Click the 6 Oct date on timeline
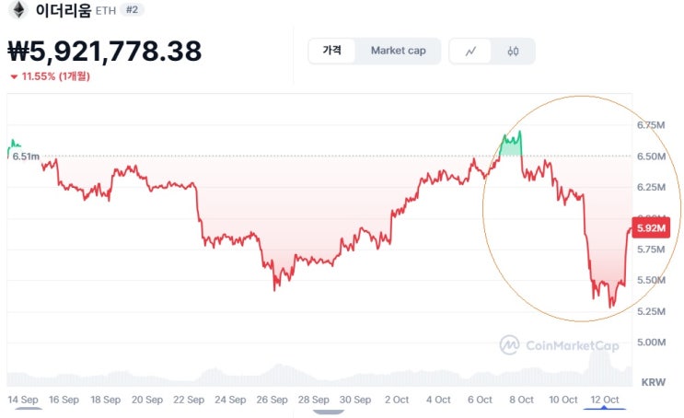This screenshot has width=684, height=418. [x=480, y=400]
